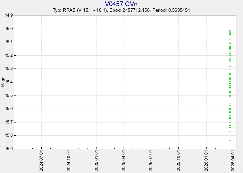
Task: Select the 2024 07 01 date label
Action: pyautogui.click(x=42, y=161)
